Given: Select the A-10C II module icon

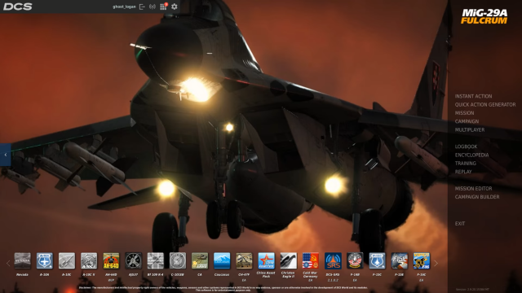Looking at the screenshot, I should tap(89, 260).
